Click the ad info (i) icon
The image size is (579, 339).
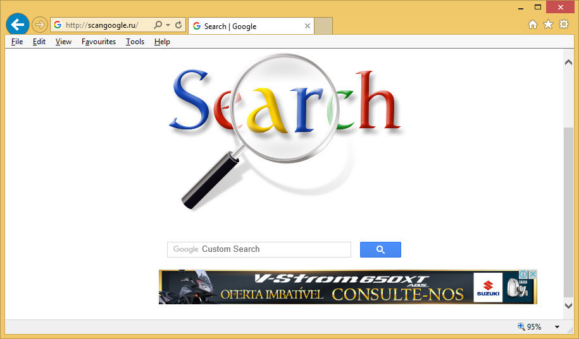[523, 274]
